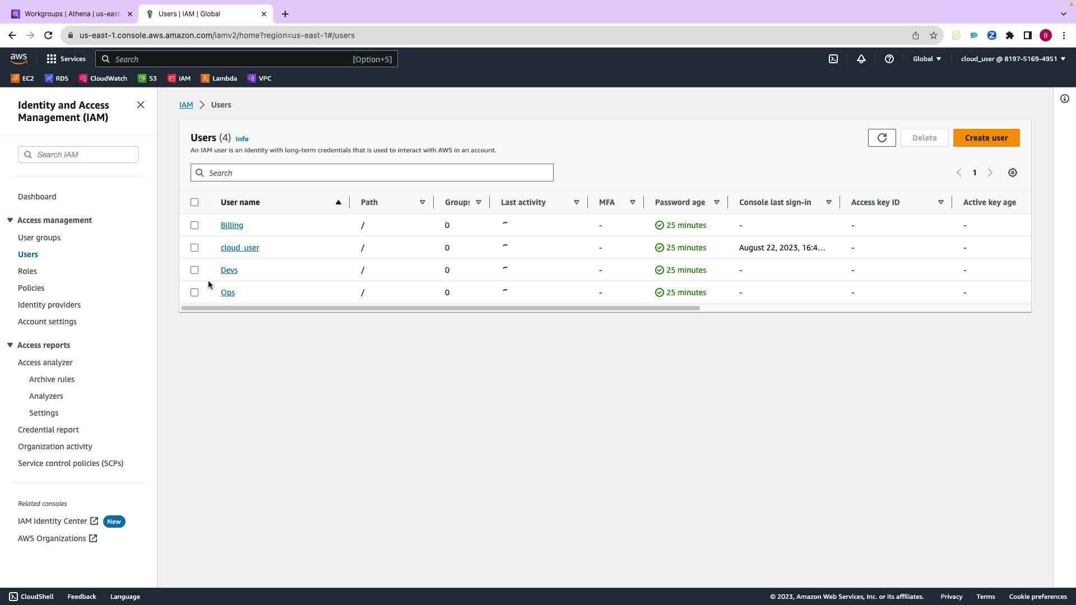Open the Global region dropdown
The image size is (1076, 605).
click(x=927, y=59)
